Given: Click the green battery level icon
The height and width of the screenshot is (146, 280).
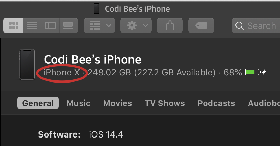Looking at the screenshot, I should [x=252, y=72].
